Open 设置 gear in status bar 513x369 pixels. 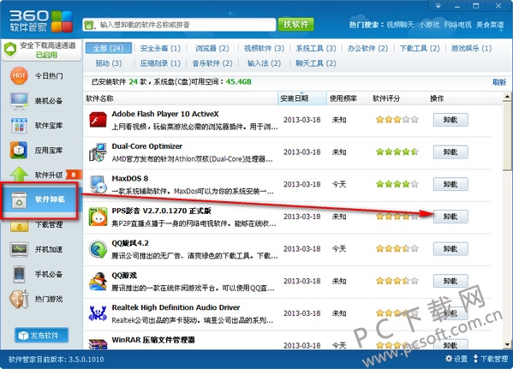pyautogui.click(x=456, y=359)
